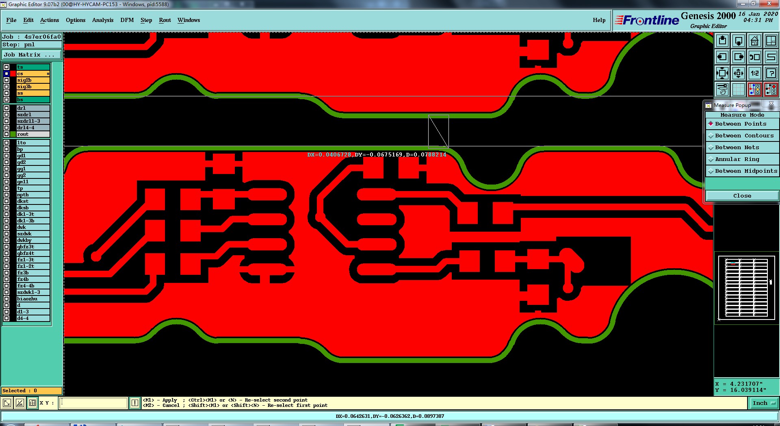Click the window-pane icon left of XY label
Screen dimensions: 780x426
point(32,403)
